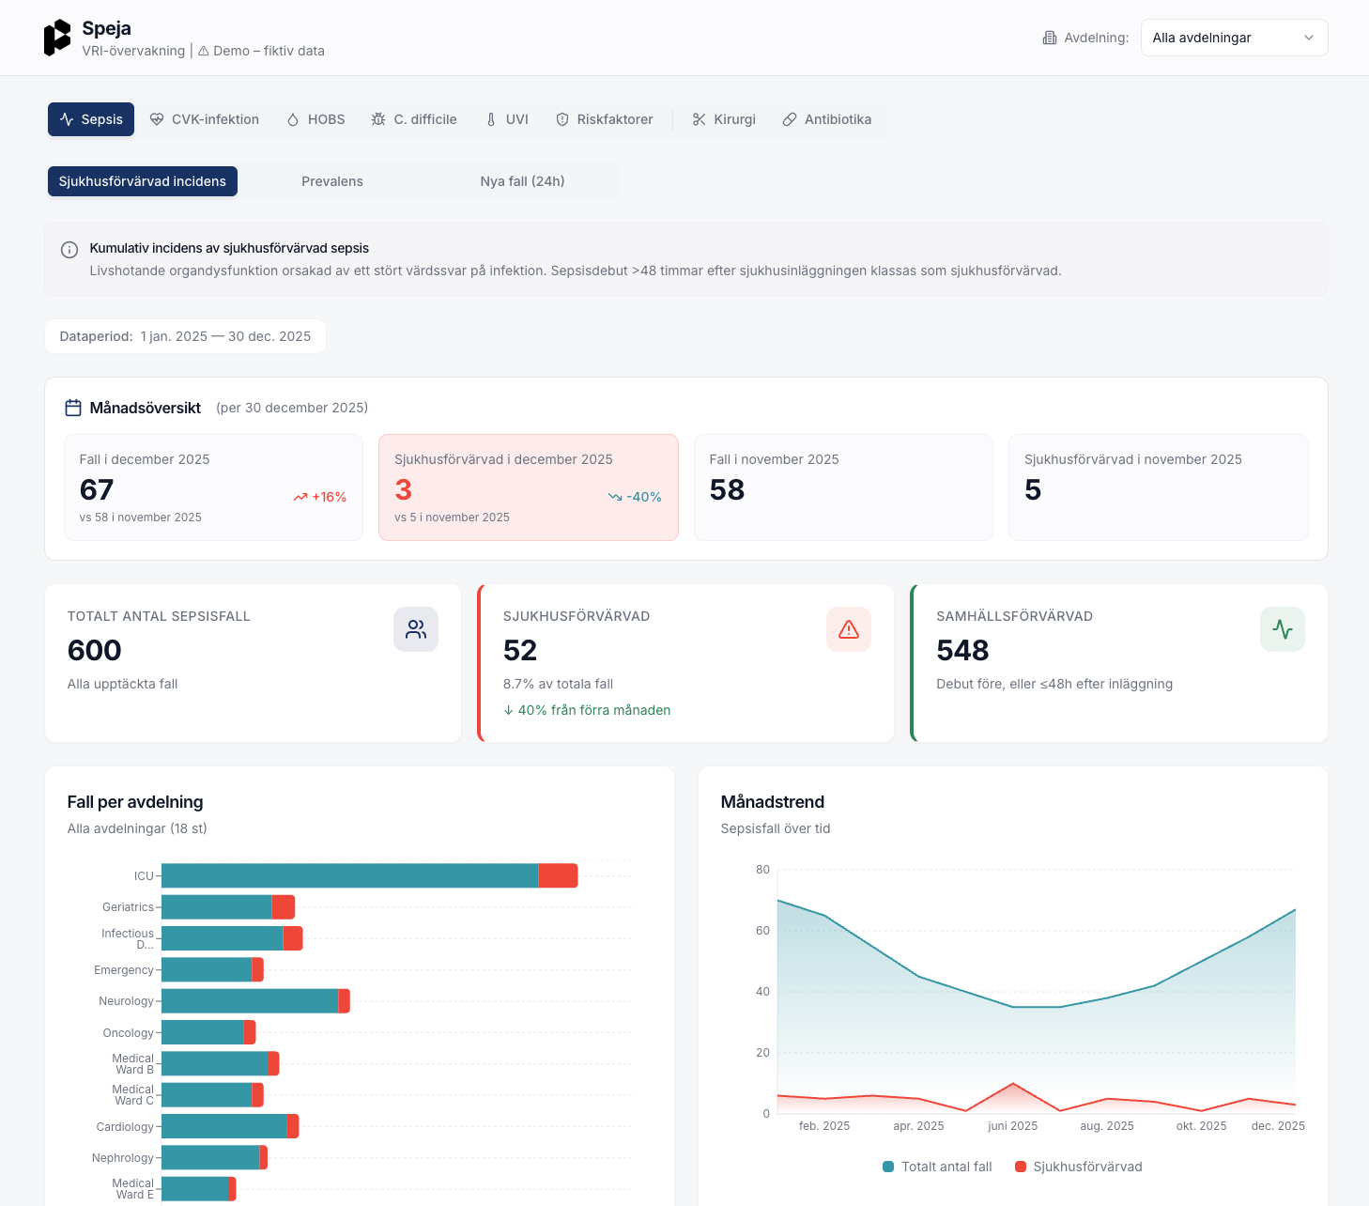Click the warning triangle icon near Demo text
1369x1206 pixels.
pyautogui.click(x=203, y=51)
